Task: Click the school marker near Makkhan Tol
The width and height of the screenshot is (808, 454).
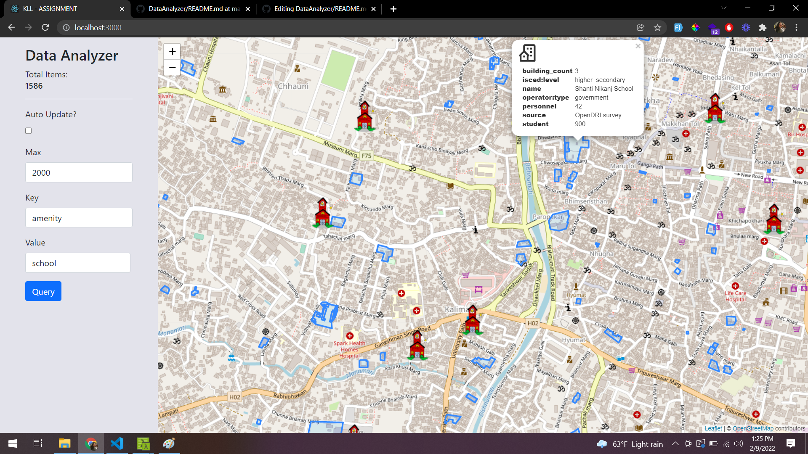Action: coord(715,108)
